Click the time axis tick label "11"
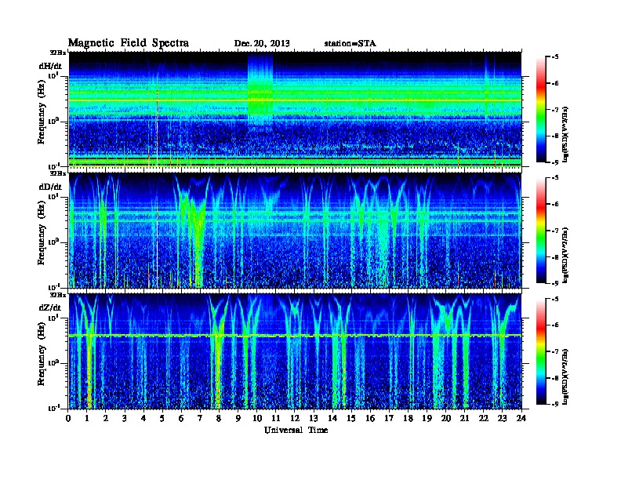 click(276, 418)
